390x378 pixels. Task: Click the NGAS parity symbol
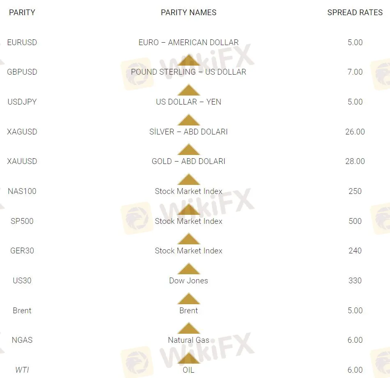pos(22,340)
